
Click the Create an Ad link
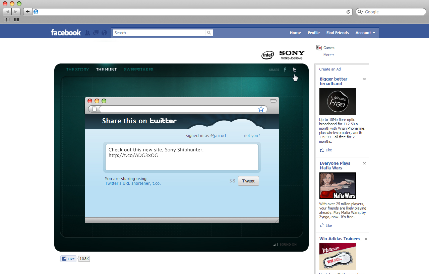[x=330, y=69]
